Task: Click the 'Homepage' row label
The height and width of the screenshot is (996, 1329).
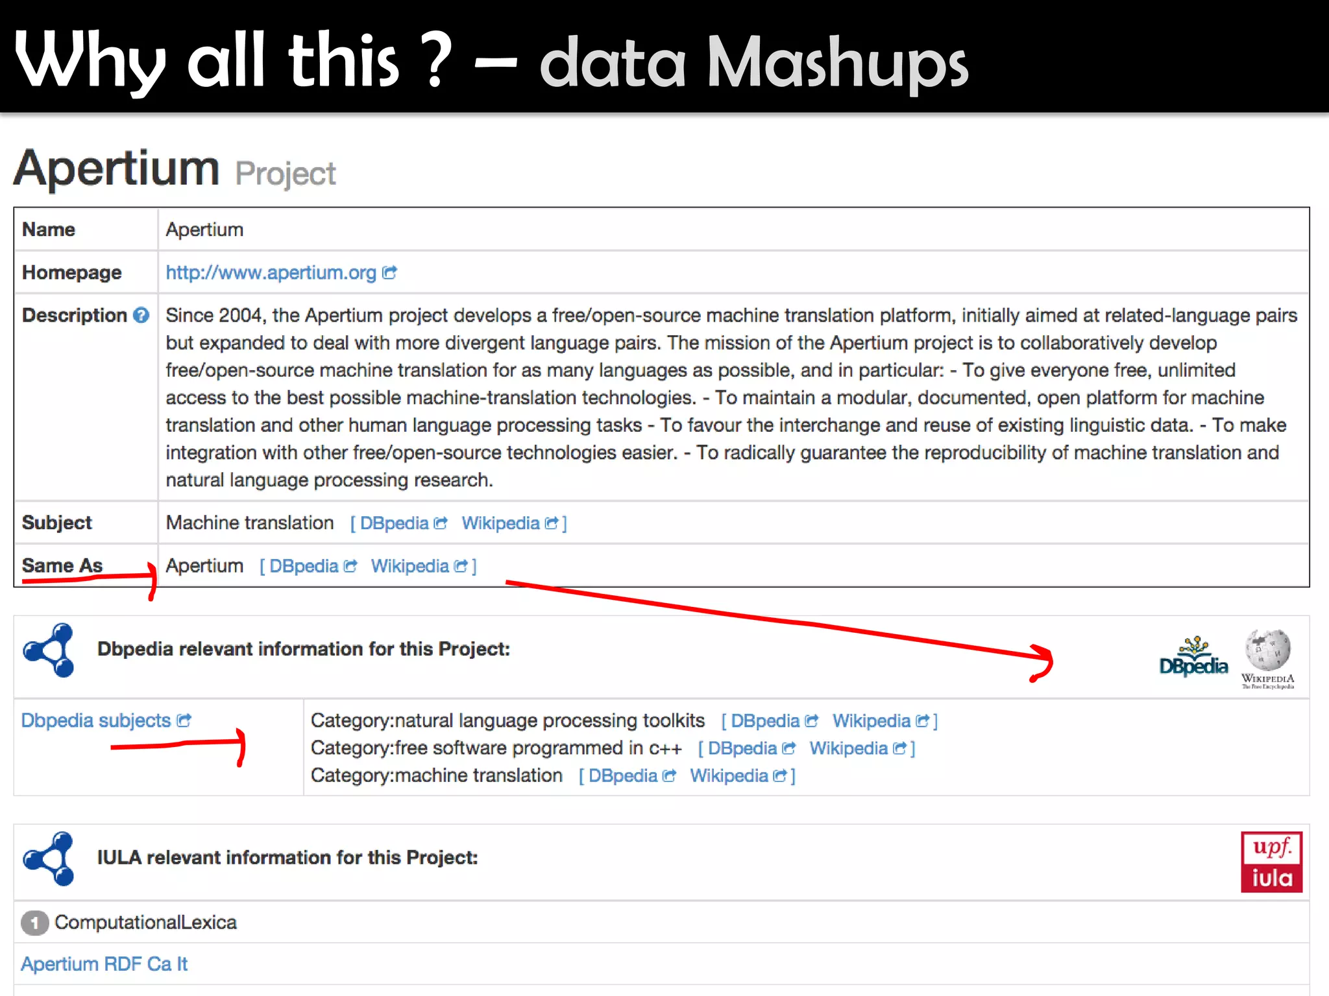Action: point(72,273)
